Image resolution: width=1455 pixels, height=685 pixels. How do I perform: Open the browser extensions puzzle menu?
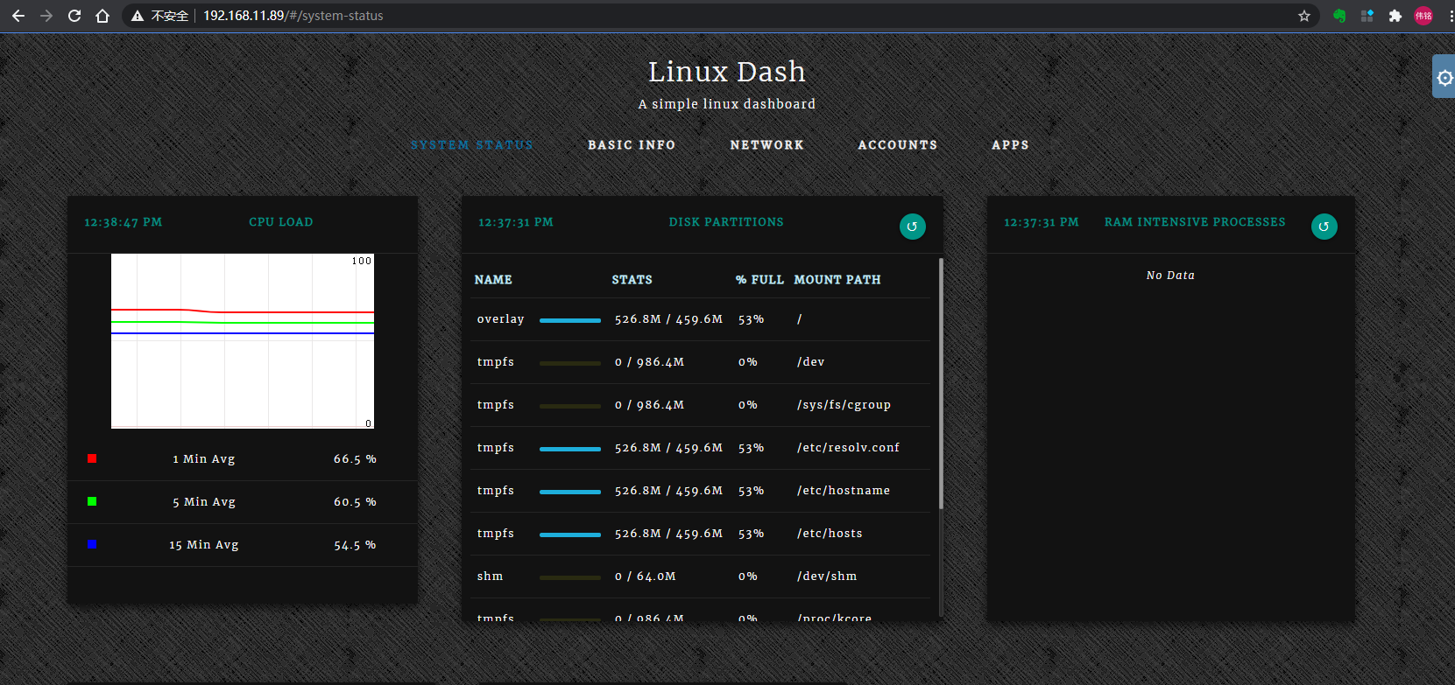tap(1395, 16)
